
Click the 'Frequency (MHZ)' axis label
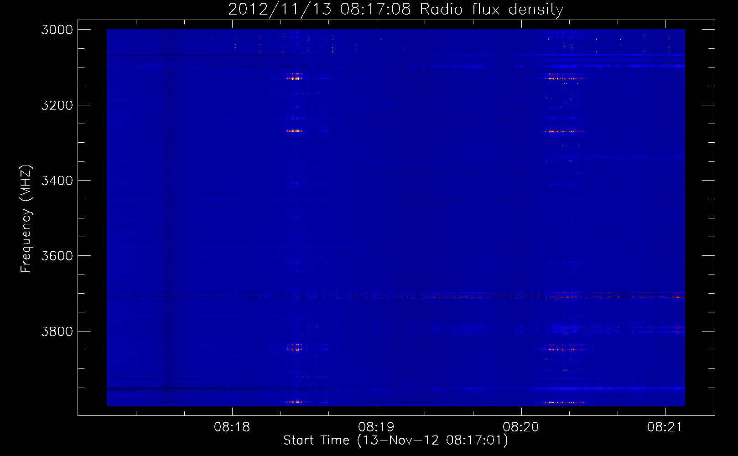[26, 219]
